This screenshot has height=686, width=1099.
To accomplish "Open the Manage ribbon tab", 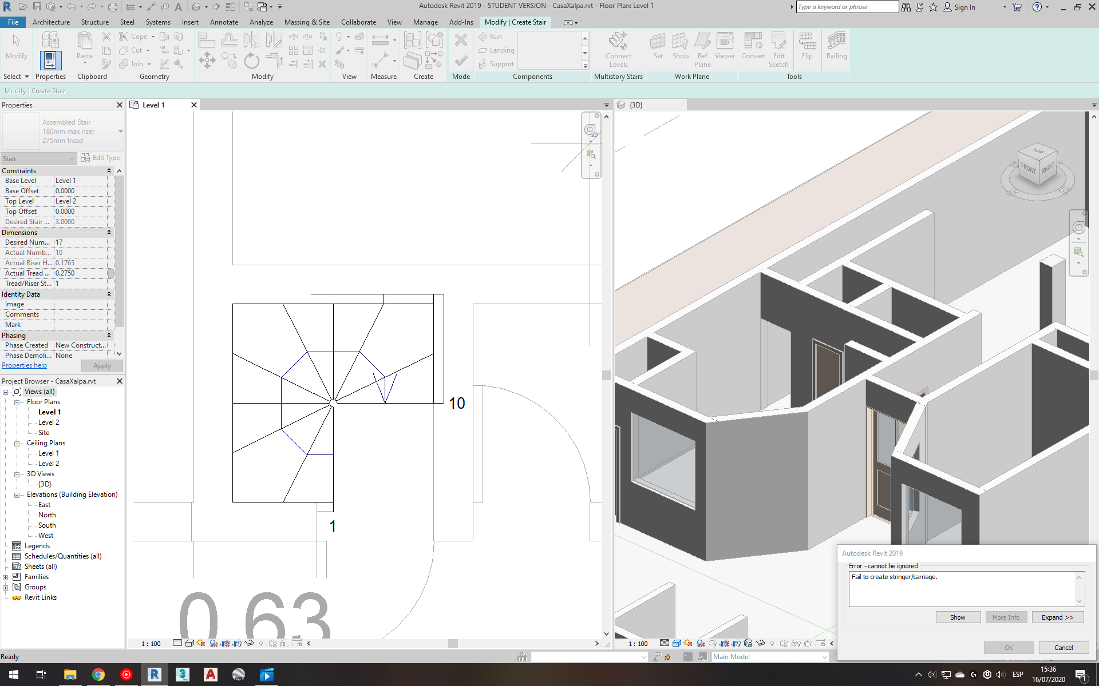I will point(425,22).
